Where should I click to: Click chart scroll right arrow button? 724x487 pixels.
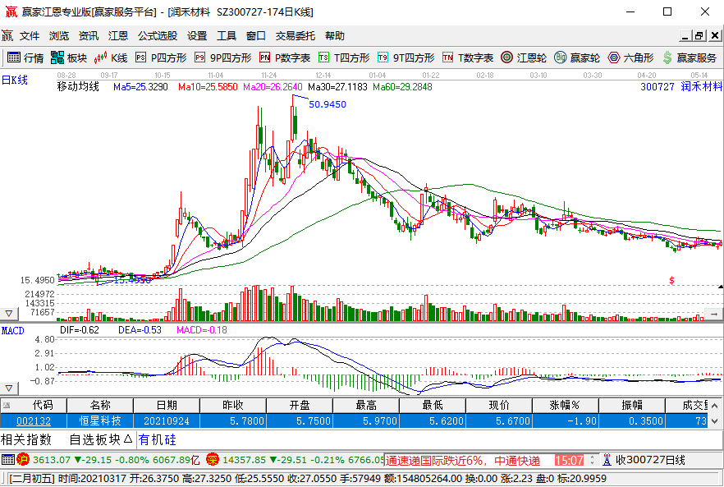[714, 314]
